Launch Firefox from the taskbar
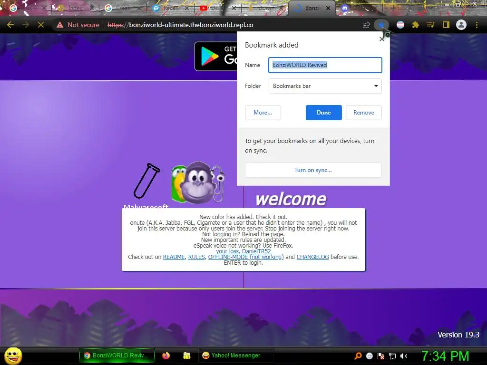Viewport: 487px width, 365px height. click(x=166, y=355)
